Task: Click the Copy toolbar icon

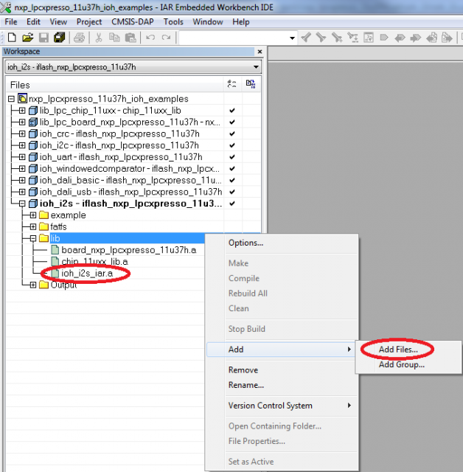Action: [x=114, y=38]
